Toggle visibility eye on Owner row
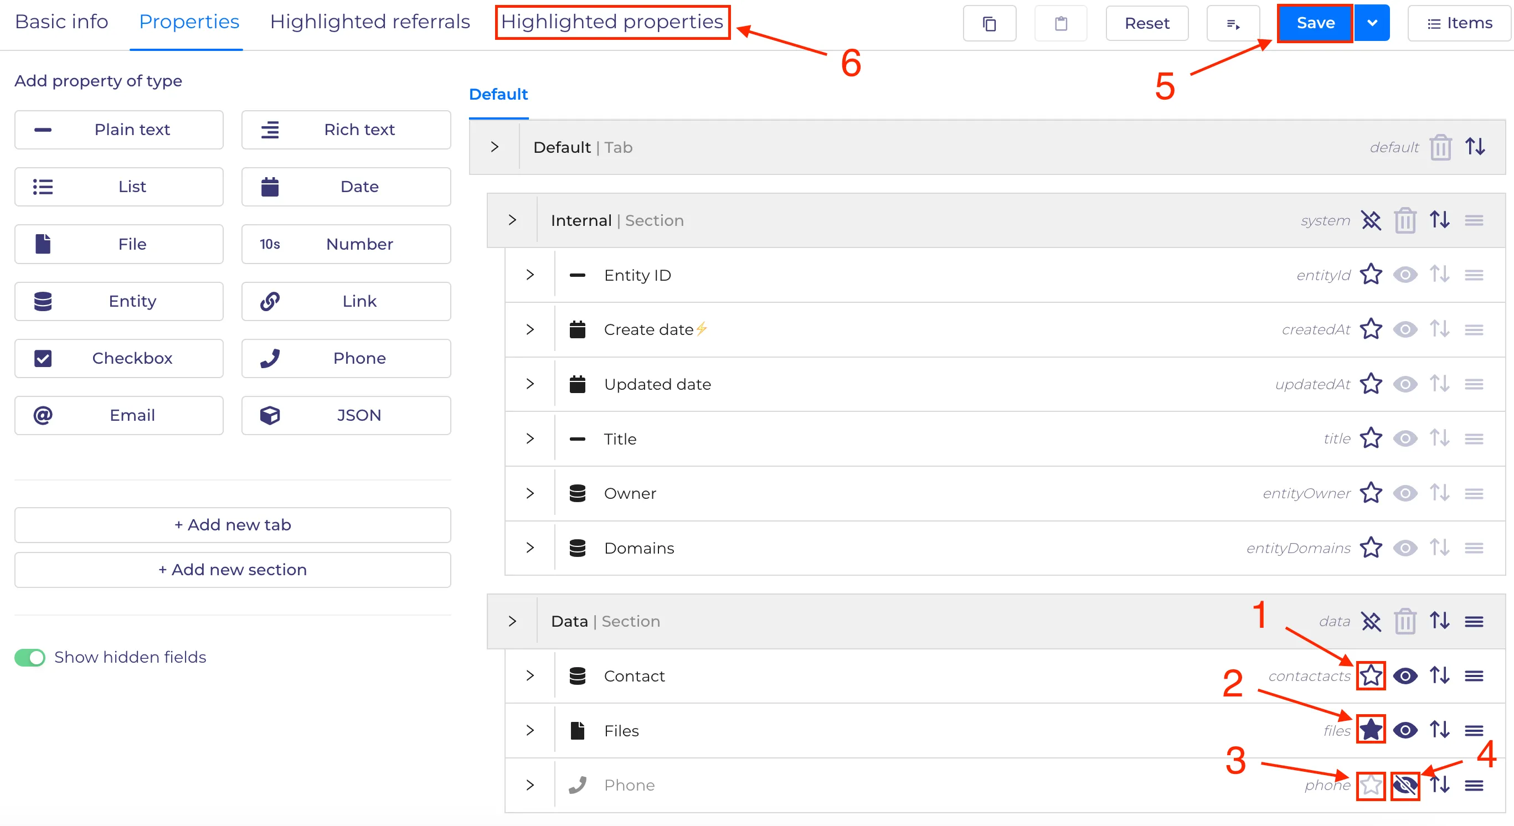Screen dimensions: 1514x826 coord(1405,493)
